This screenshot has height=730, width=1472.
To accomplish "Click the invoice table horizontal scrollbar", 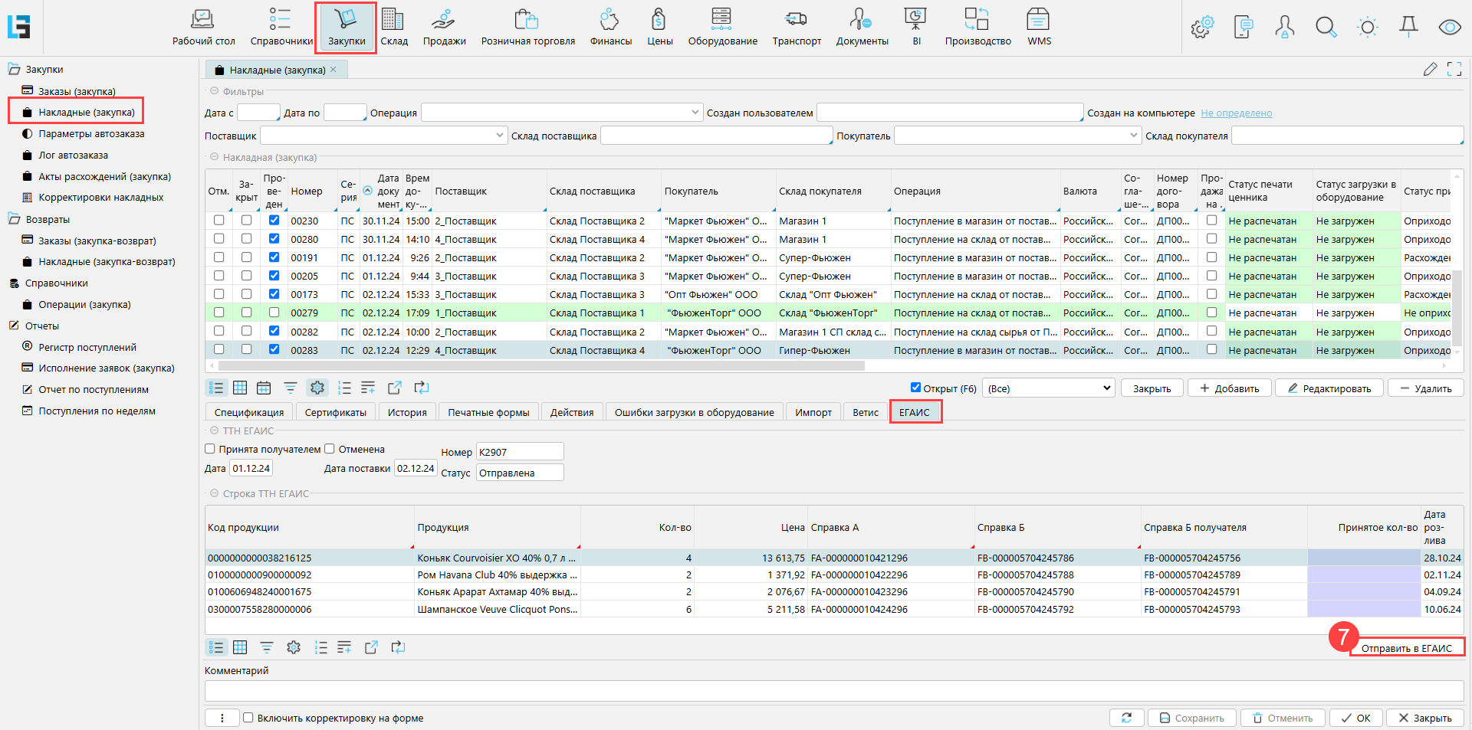I will pyautogui.click(x=537, y=366).
